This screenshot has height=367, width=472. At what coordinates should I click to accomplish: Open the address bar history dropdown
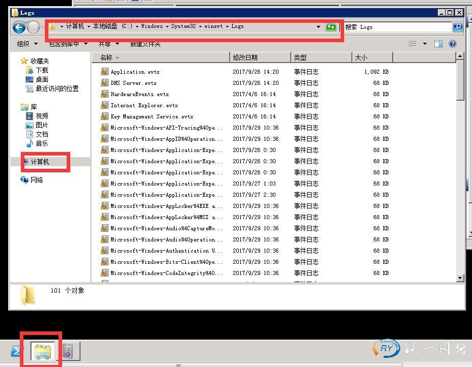pyautogui.click(x=319, y=27)
